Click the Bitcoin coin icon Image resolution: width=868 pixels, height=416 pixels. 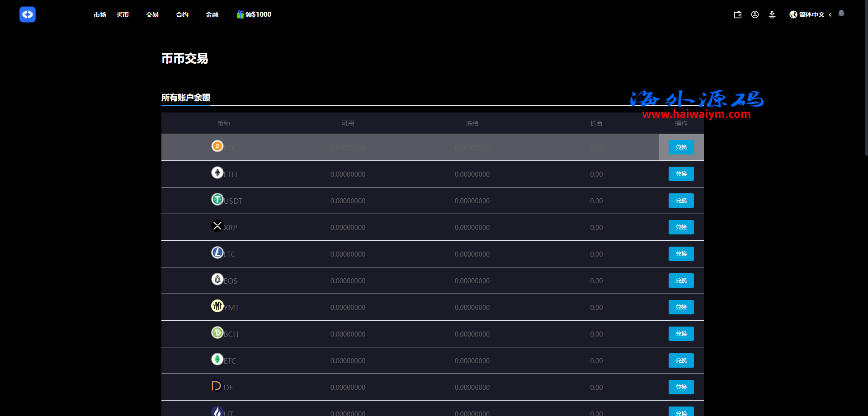pos(217,146)
